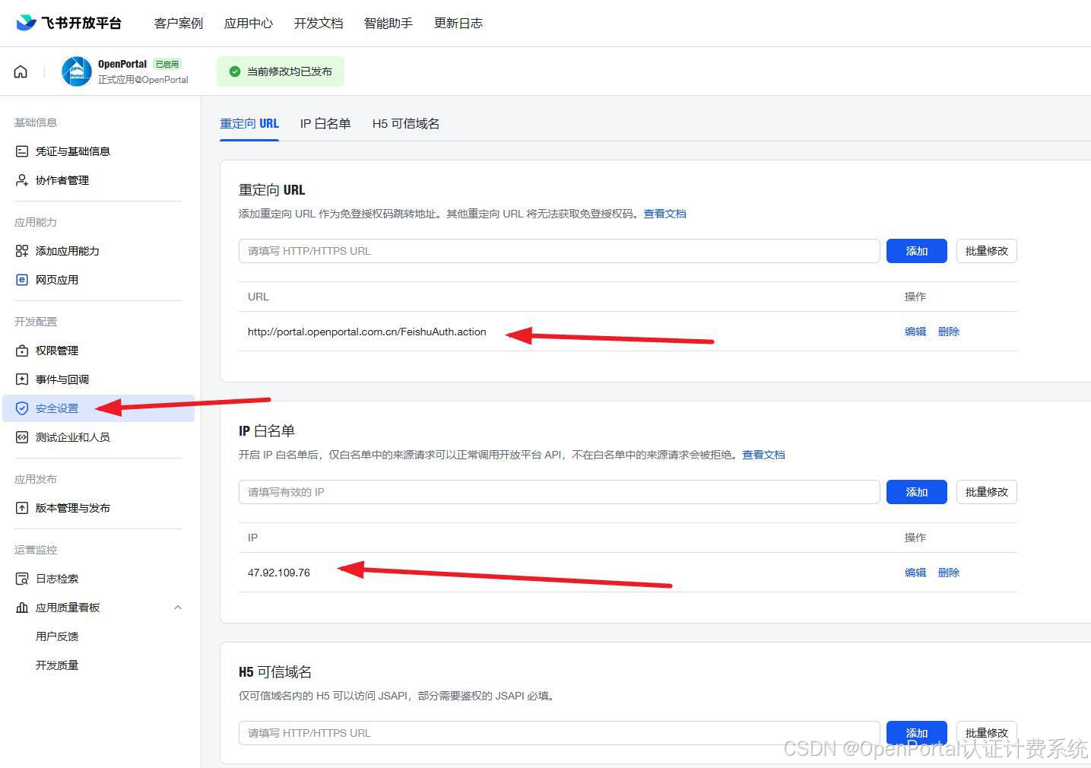Click the 网页应用 icon
The width and height of the screenshot is (1091, 768).
pyautogui.click(x=22, y=280)
